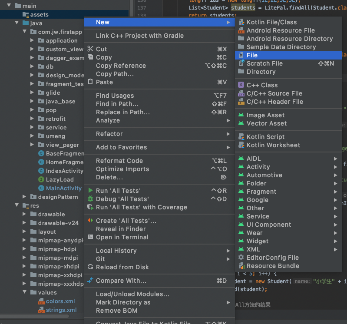Click the Cut scissors icon
The image size is (347, 324).
tap(90, 49)
